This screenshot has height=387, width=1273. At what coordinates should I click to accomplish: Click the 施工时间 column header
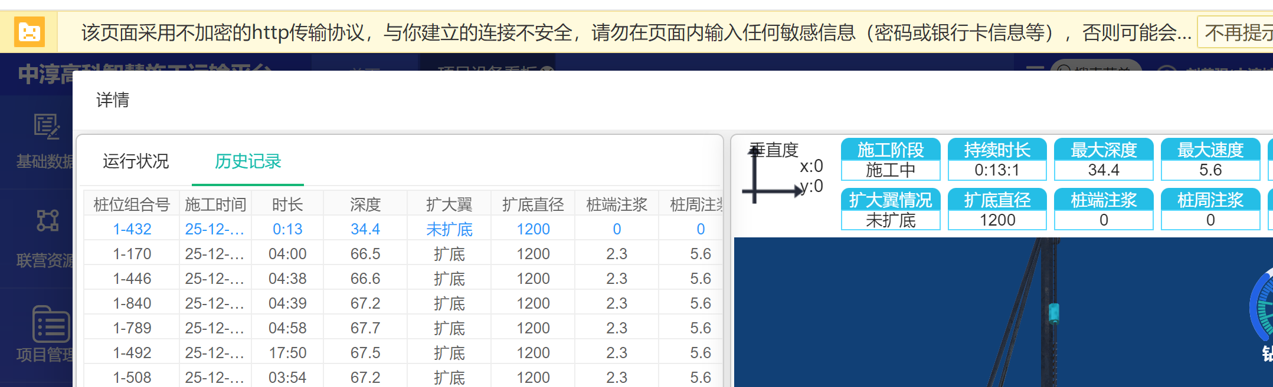coord(215,204)
